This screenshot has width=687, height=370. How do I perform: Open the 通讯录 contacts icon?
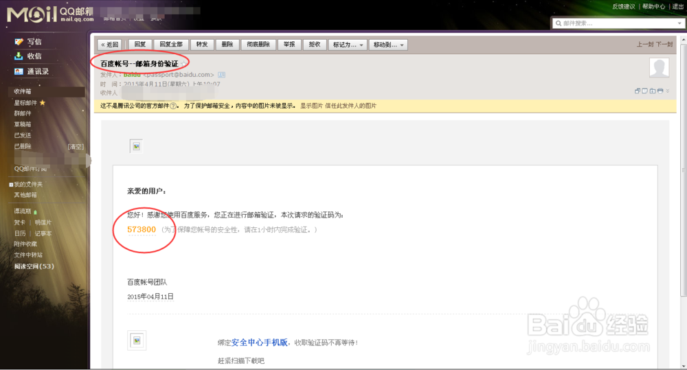19,71
